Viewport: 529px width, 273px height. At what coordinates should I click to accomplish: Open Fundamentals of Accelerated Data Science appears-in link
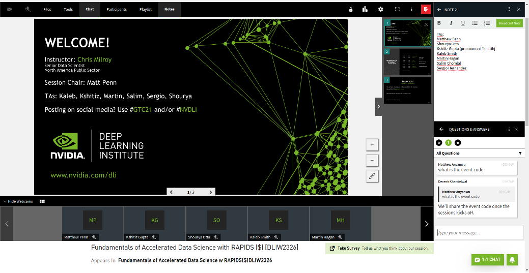point(195,260)
